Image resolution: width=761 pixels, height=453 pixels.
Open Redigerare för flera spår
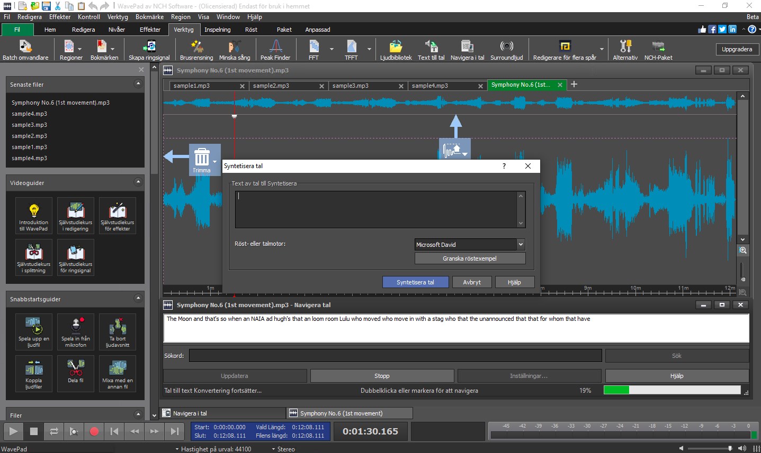pyautogui.click(x=564, y=49)
